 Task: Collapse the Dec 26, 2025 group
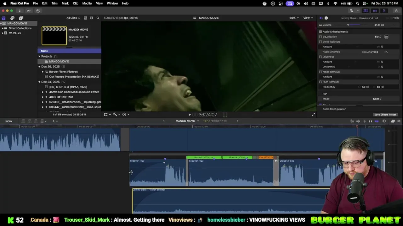click(39, 67)
